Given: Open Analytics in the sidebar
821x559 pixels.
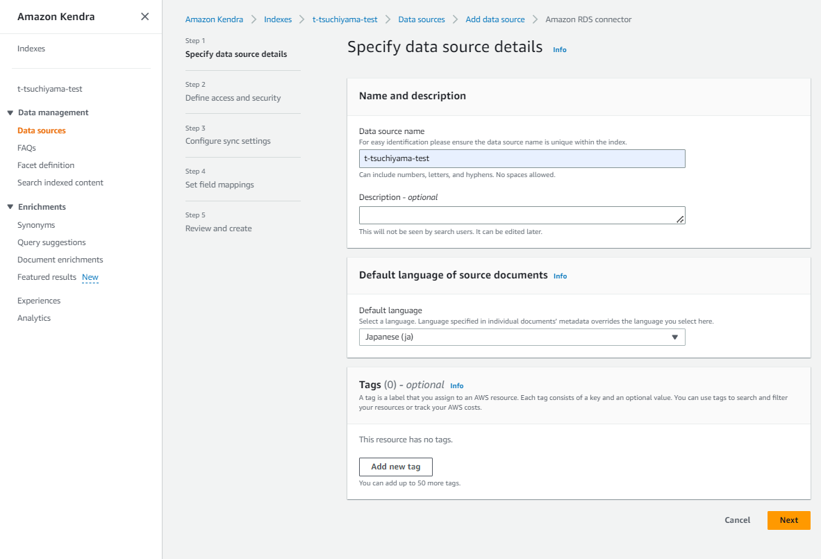Looking at the screenshot, I should (34, 318).
